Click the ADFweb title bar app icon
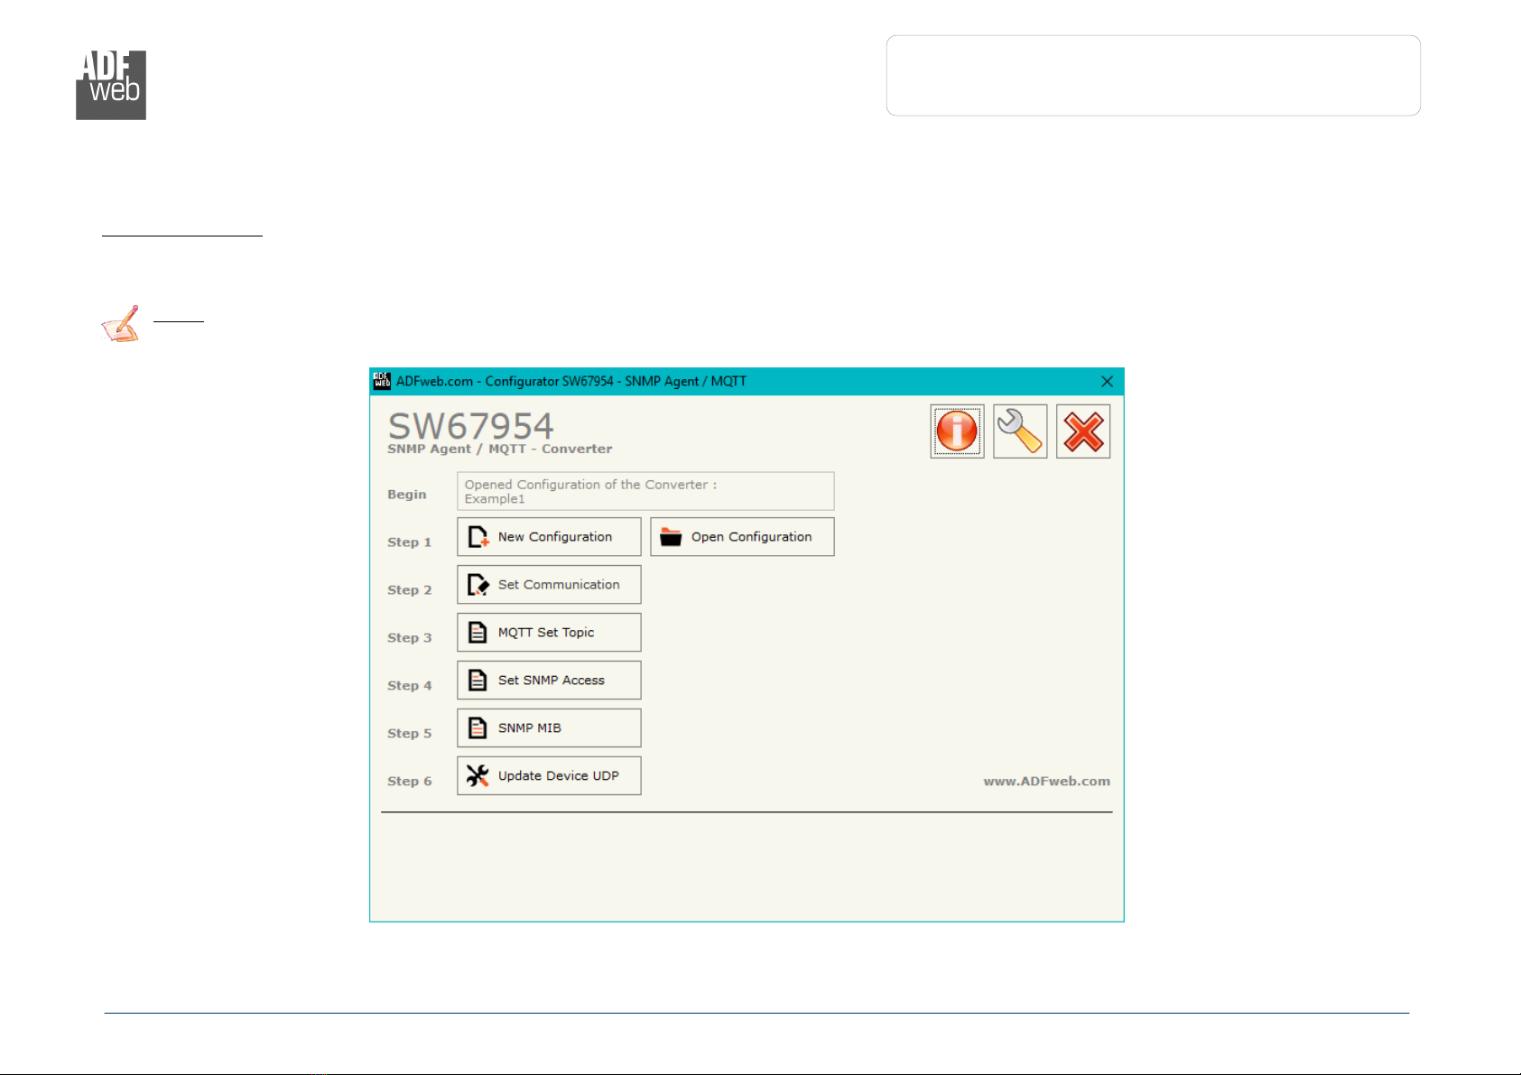This screenshot has width=1521, height=1075. [382, 381]
